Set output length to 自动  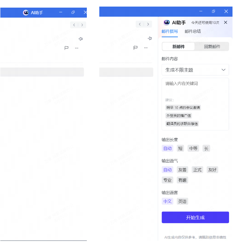[x=167, y=148]
